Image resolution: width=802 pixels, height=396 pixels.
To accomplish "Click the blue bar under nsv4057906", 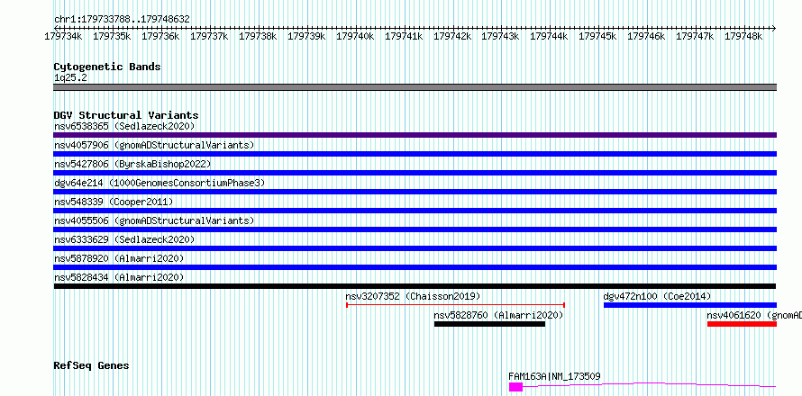I will pyautogui.click(x=415, y=154).
